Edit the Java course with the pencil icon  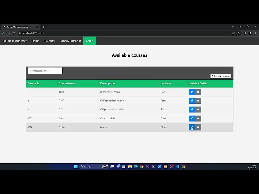(191, 92)
